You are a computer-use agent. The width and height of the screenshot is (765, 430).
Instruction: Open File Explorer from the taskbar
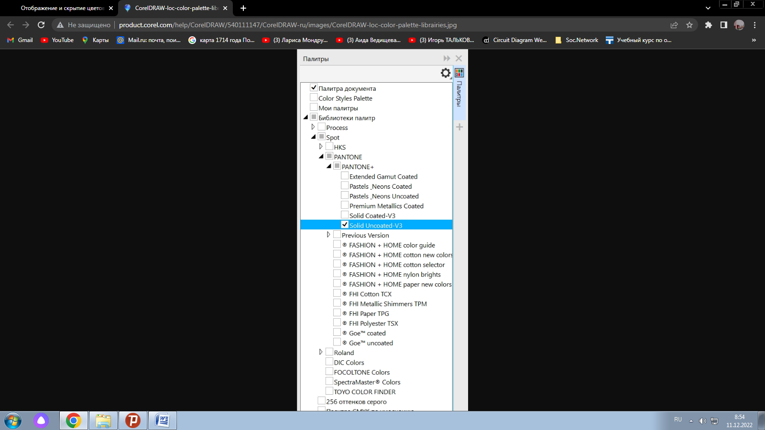coord(103,420)
